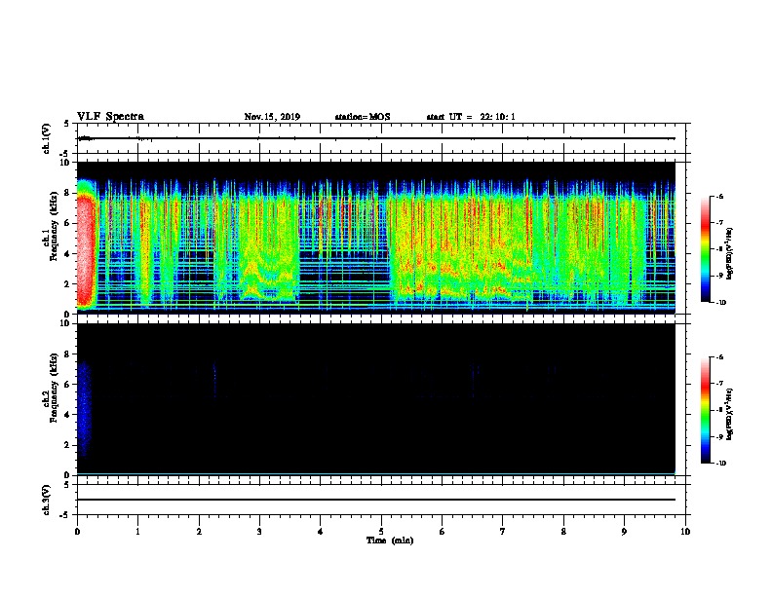
Task: Click time axis tick label "5"
Action: [x=381, y=532]
